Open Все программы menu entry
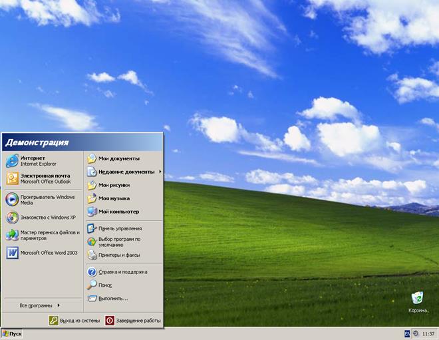Image resolution: width=439 pixels, height=340 pixels. coord(43,305)
